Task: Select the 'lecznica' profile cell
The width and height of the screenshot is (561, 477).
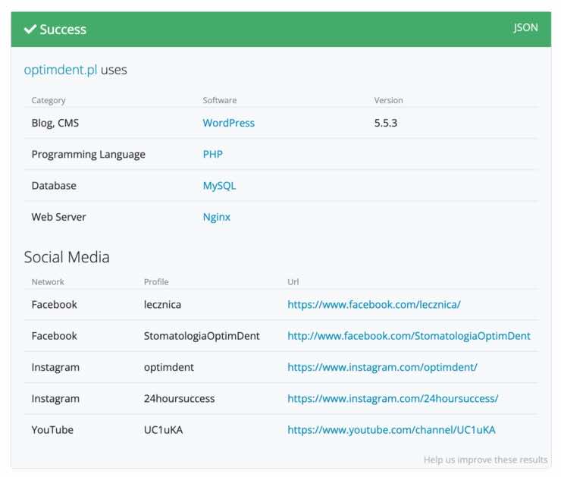Action: click(x=162, y=305)
